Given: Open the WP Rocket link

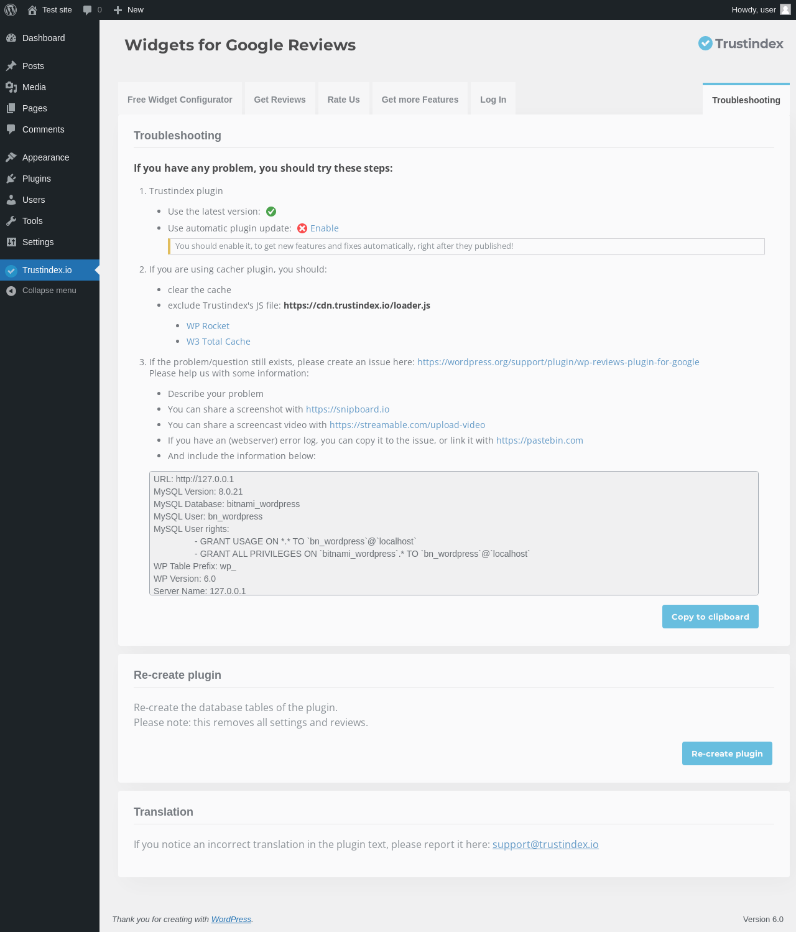Looking at the screenshot, I should pyautogui.click(x=208, y=326).
